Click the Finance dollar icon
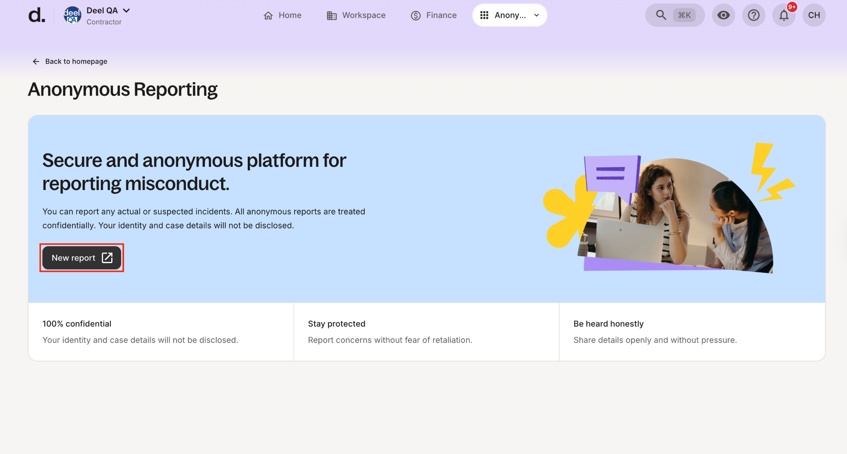 pyautogui.click(x=416, y=16)
